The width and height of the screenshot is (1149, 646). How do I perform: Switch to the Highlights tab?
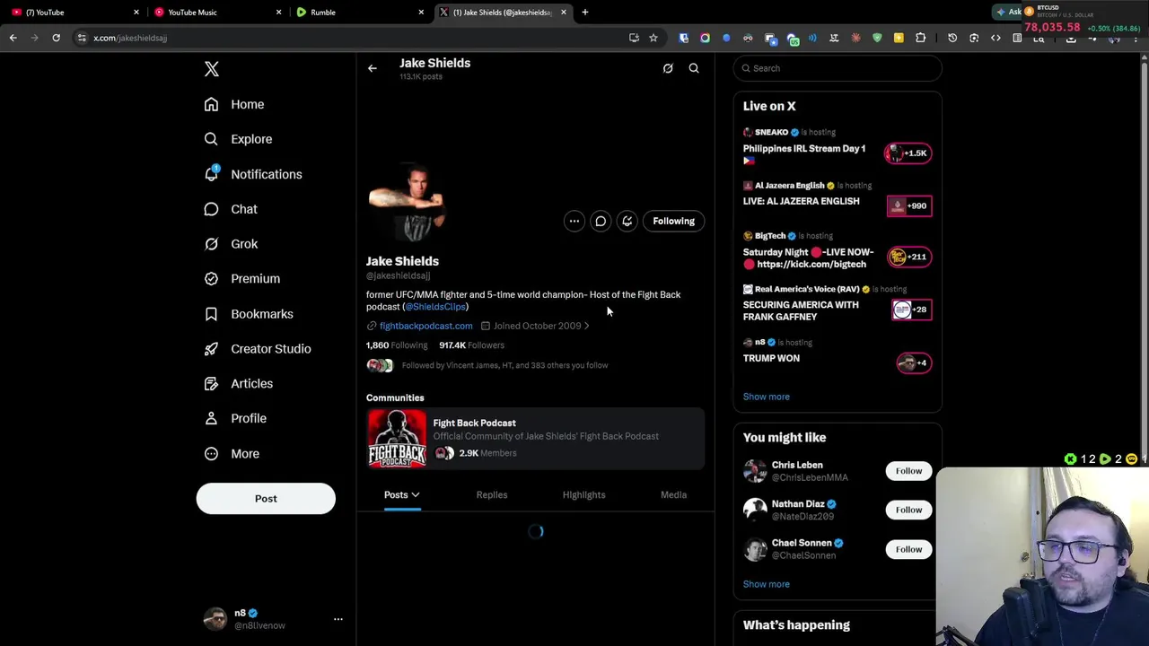(x=583, y=495)
